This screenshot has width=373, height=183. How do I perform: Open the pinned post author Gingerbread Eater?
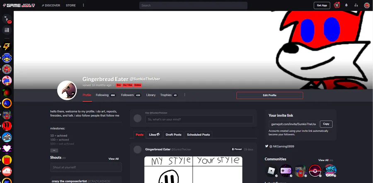(x=158, y=149)
